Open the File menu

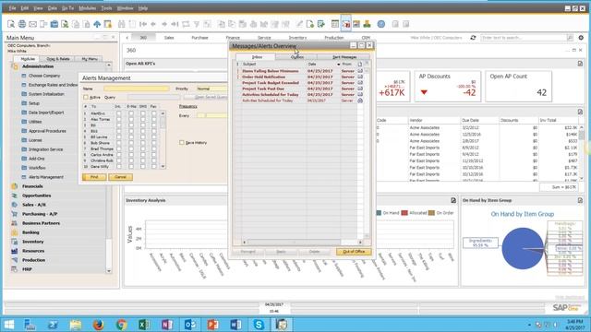pyautogui.click(x=12, y=8)
